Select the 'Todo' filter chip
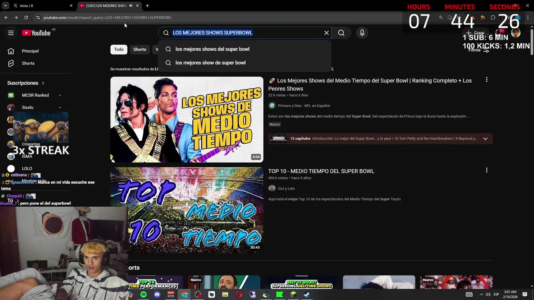The image size is (534, 300). click(119, 50)
